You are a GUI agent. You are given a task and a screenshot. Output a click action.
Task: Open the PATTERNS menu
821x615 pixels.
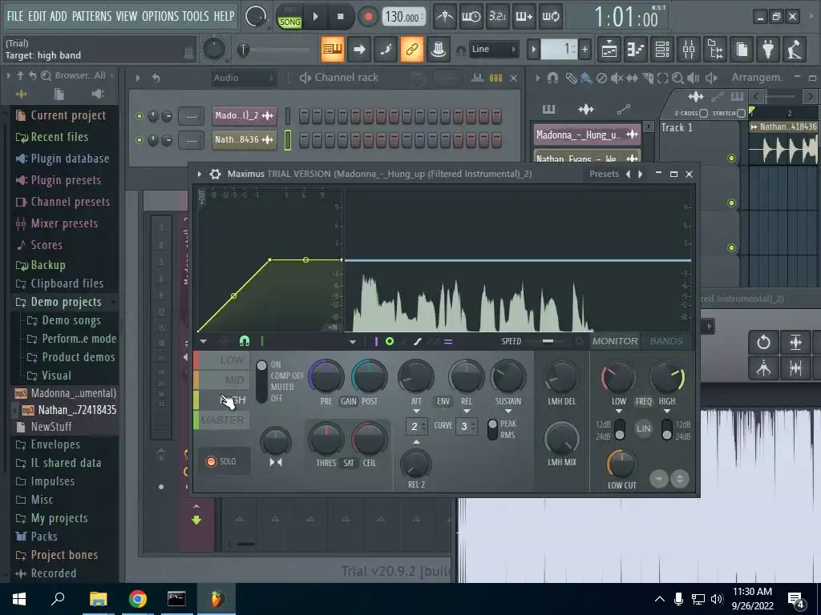tap(91, 16)
